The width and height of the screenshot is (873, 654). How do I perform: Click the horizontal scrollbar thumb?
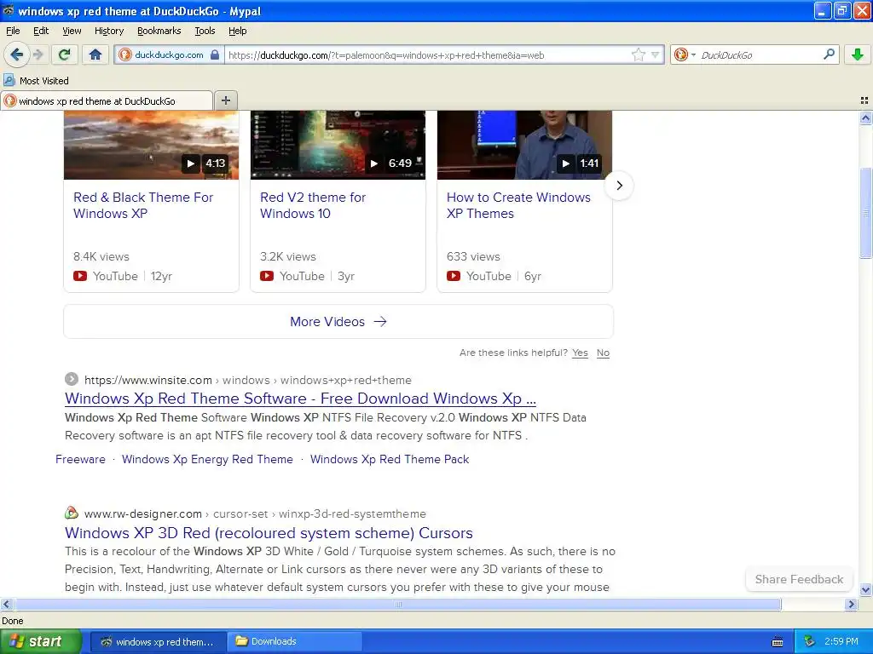[397, 604]
